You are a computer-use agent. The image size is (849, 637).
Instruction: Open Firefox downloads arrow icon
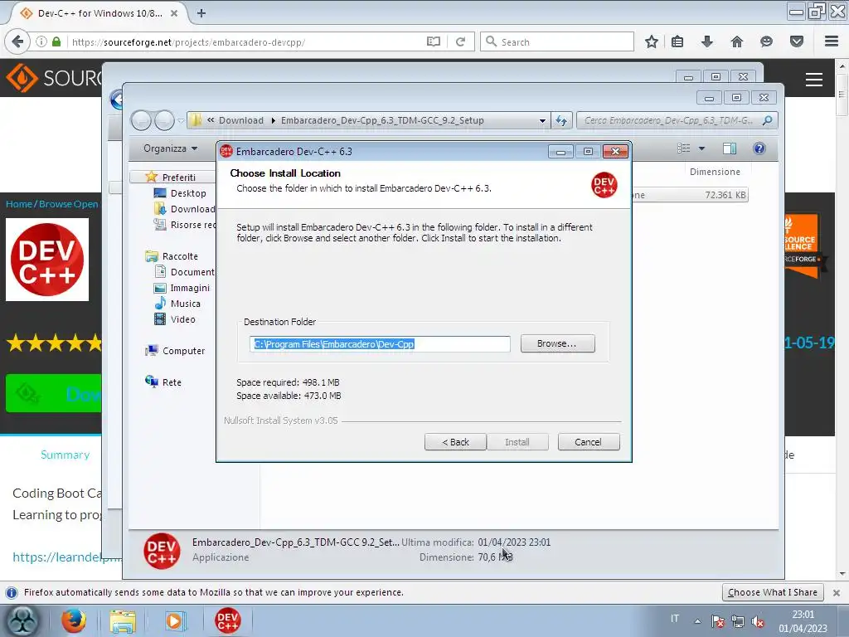click(707, 41)
